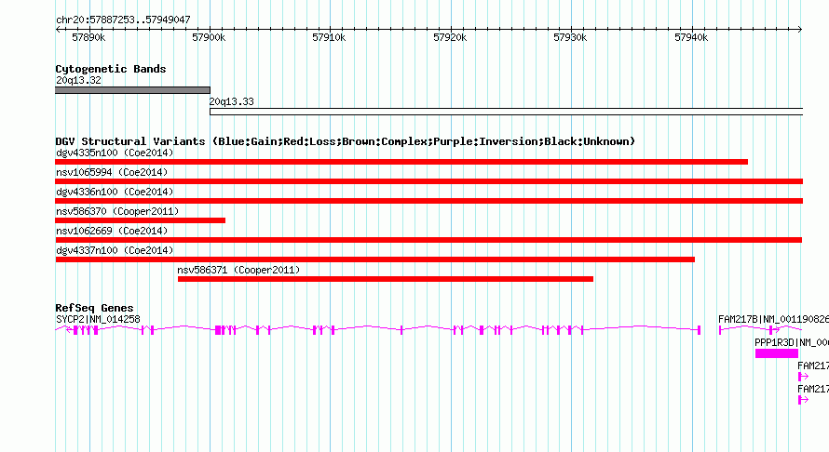Open variant label dgv4336n100 (Coe2014)
Image resolution: width=829 pixels, height=452 pixels.
click(115, 192)
